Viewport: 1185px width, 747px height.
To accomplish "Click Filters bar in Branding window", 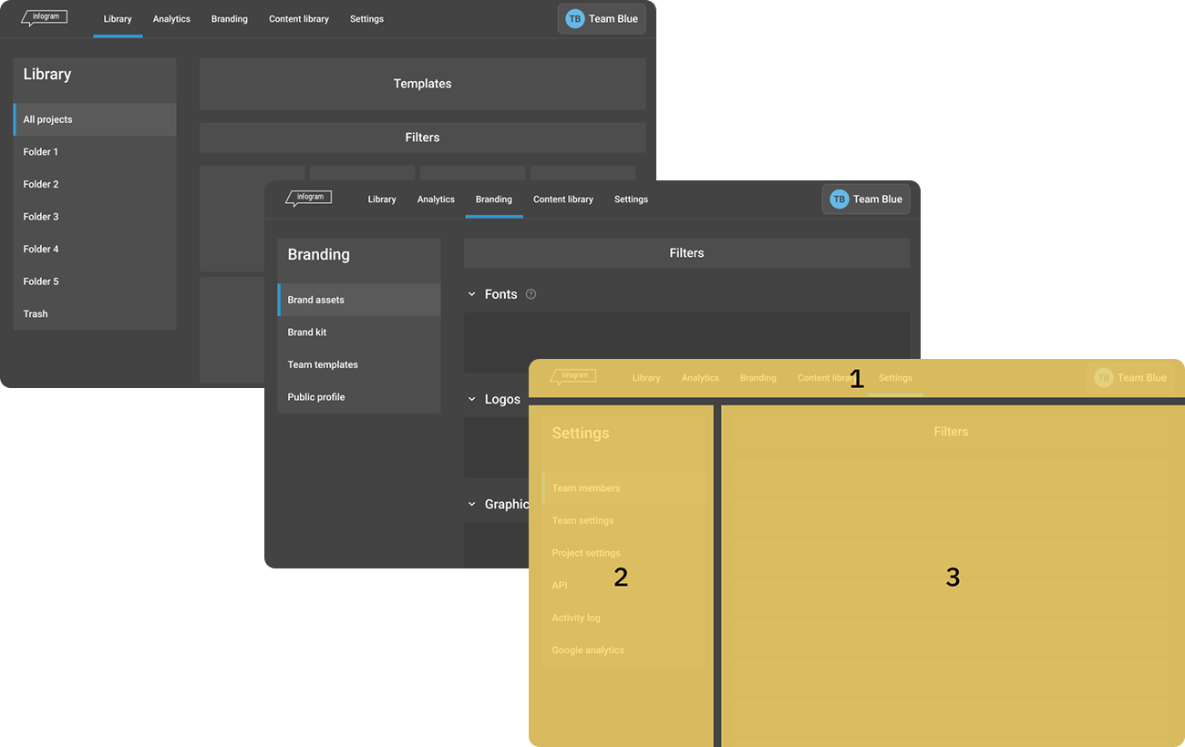I will [687, 253].
